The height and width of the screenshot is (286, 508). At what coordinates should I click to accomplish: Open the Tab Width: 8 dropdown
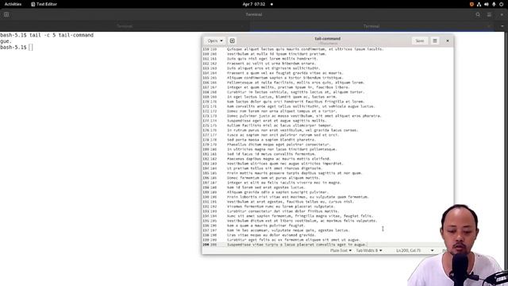tap(369, 250)
